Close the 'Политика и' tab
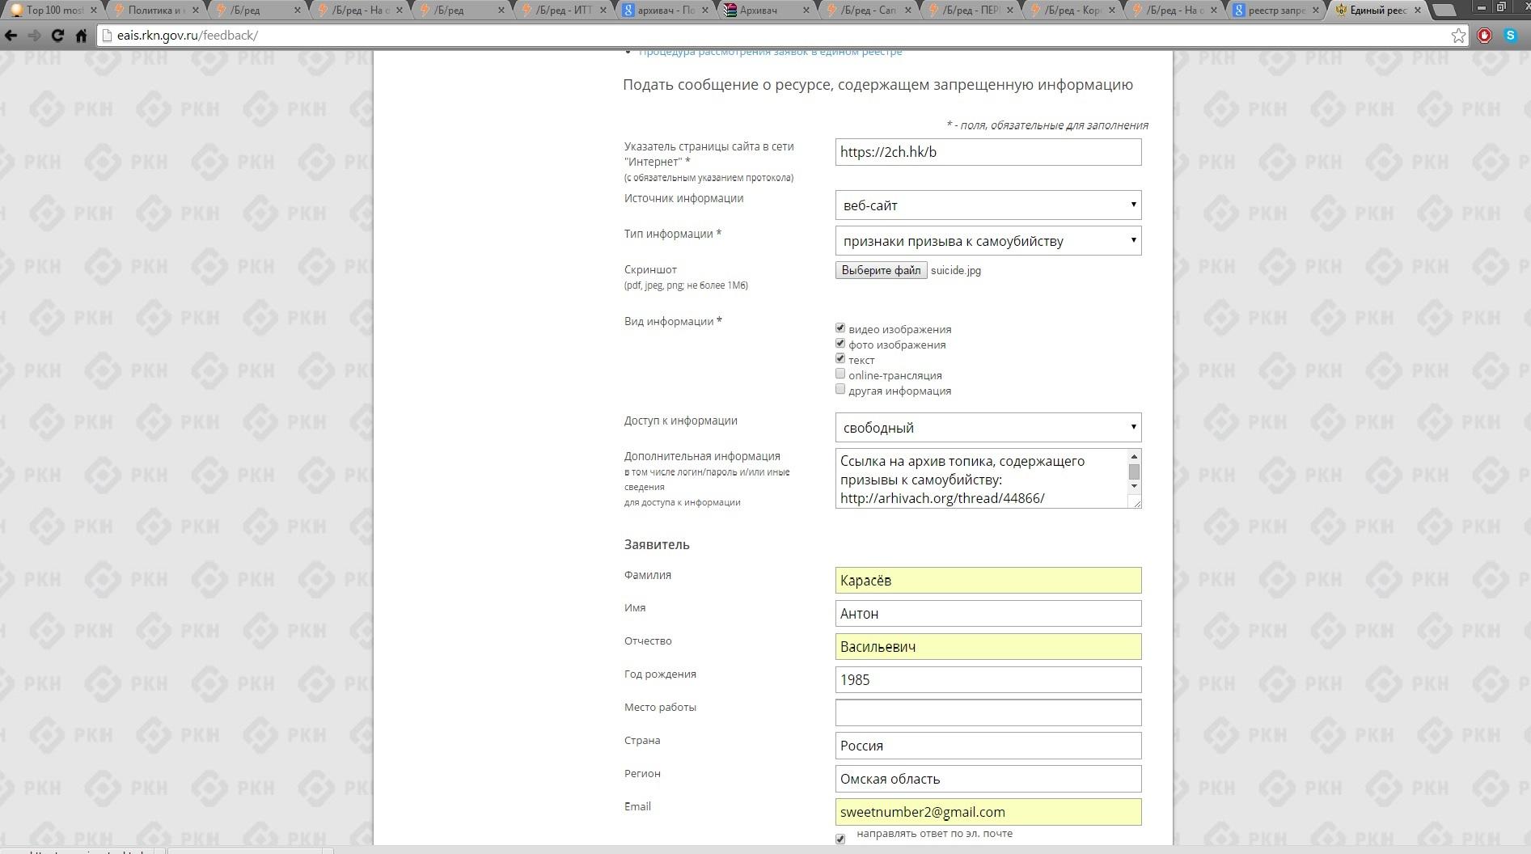This screenshot has height=854, width=1531. [195, 11]
